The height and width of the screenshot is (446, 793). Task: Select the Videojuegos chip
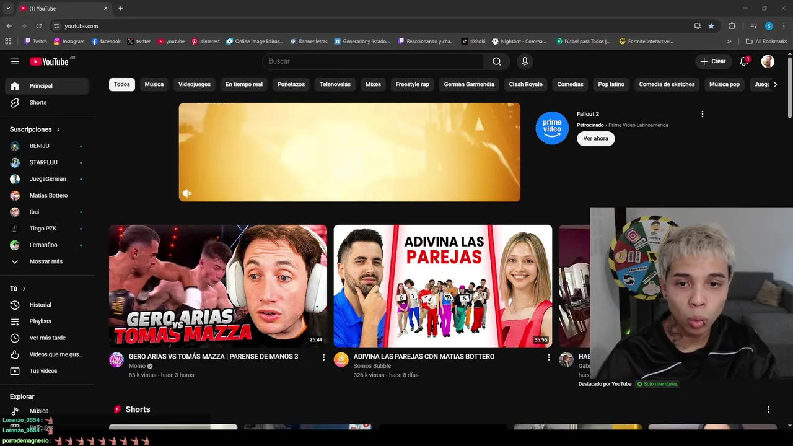195,84
